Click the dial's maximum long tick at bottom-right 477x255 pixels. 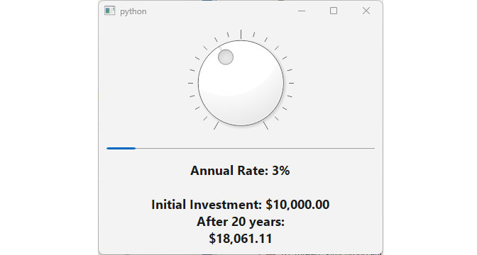[x=265, y=125]
